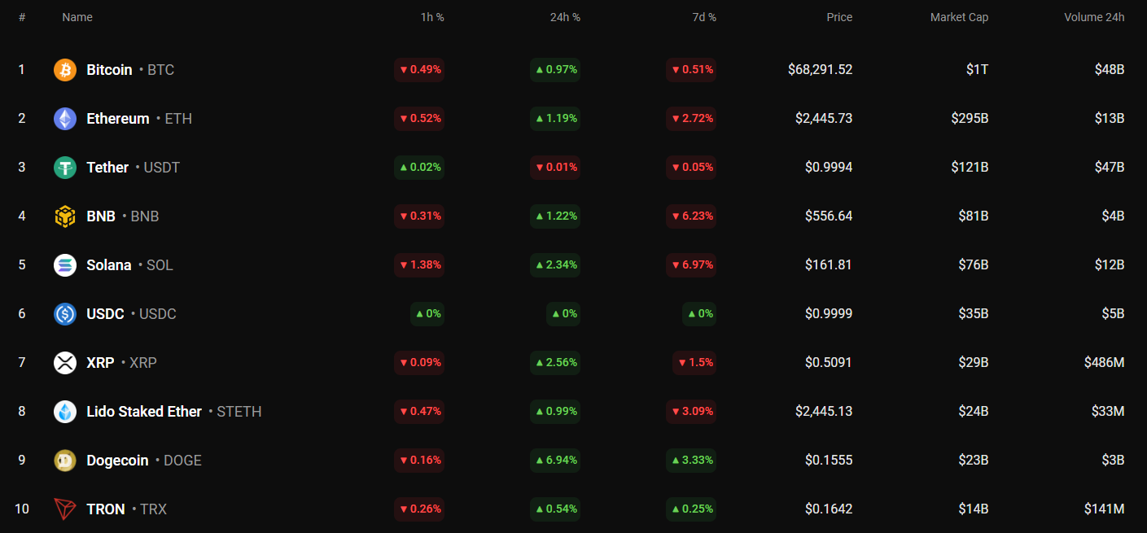Sort by Volume 24h column header
The height and width of the screenshot is (533, 1147).
pyautogui.click(x=1094, y=17)
